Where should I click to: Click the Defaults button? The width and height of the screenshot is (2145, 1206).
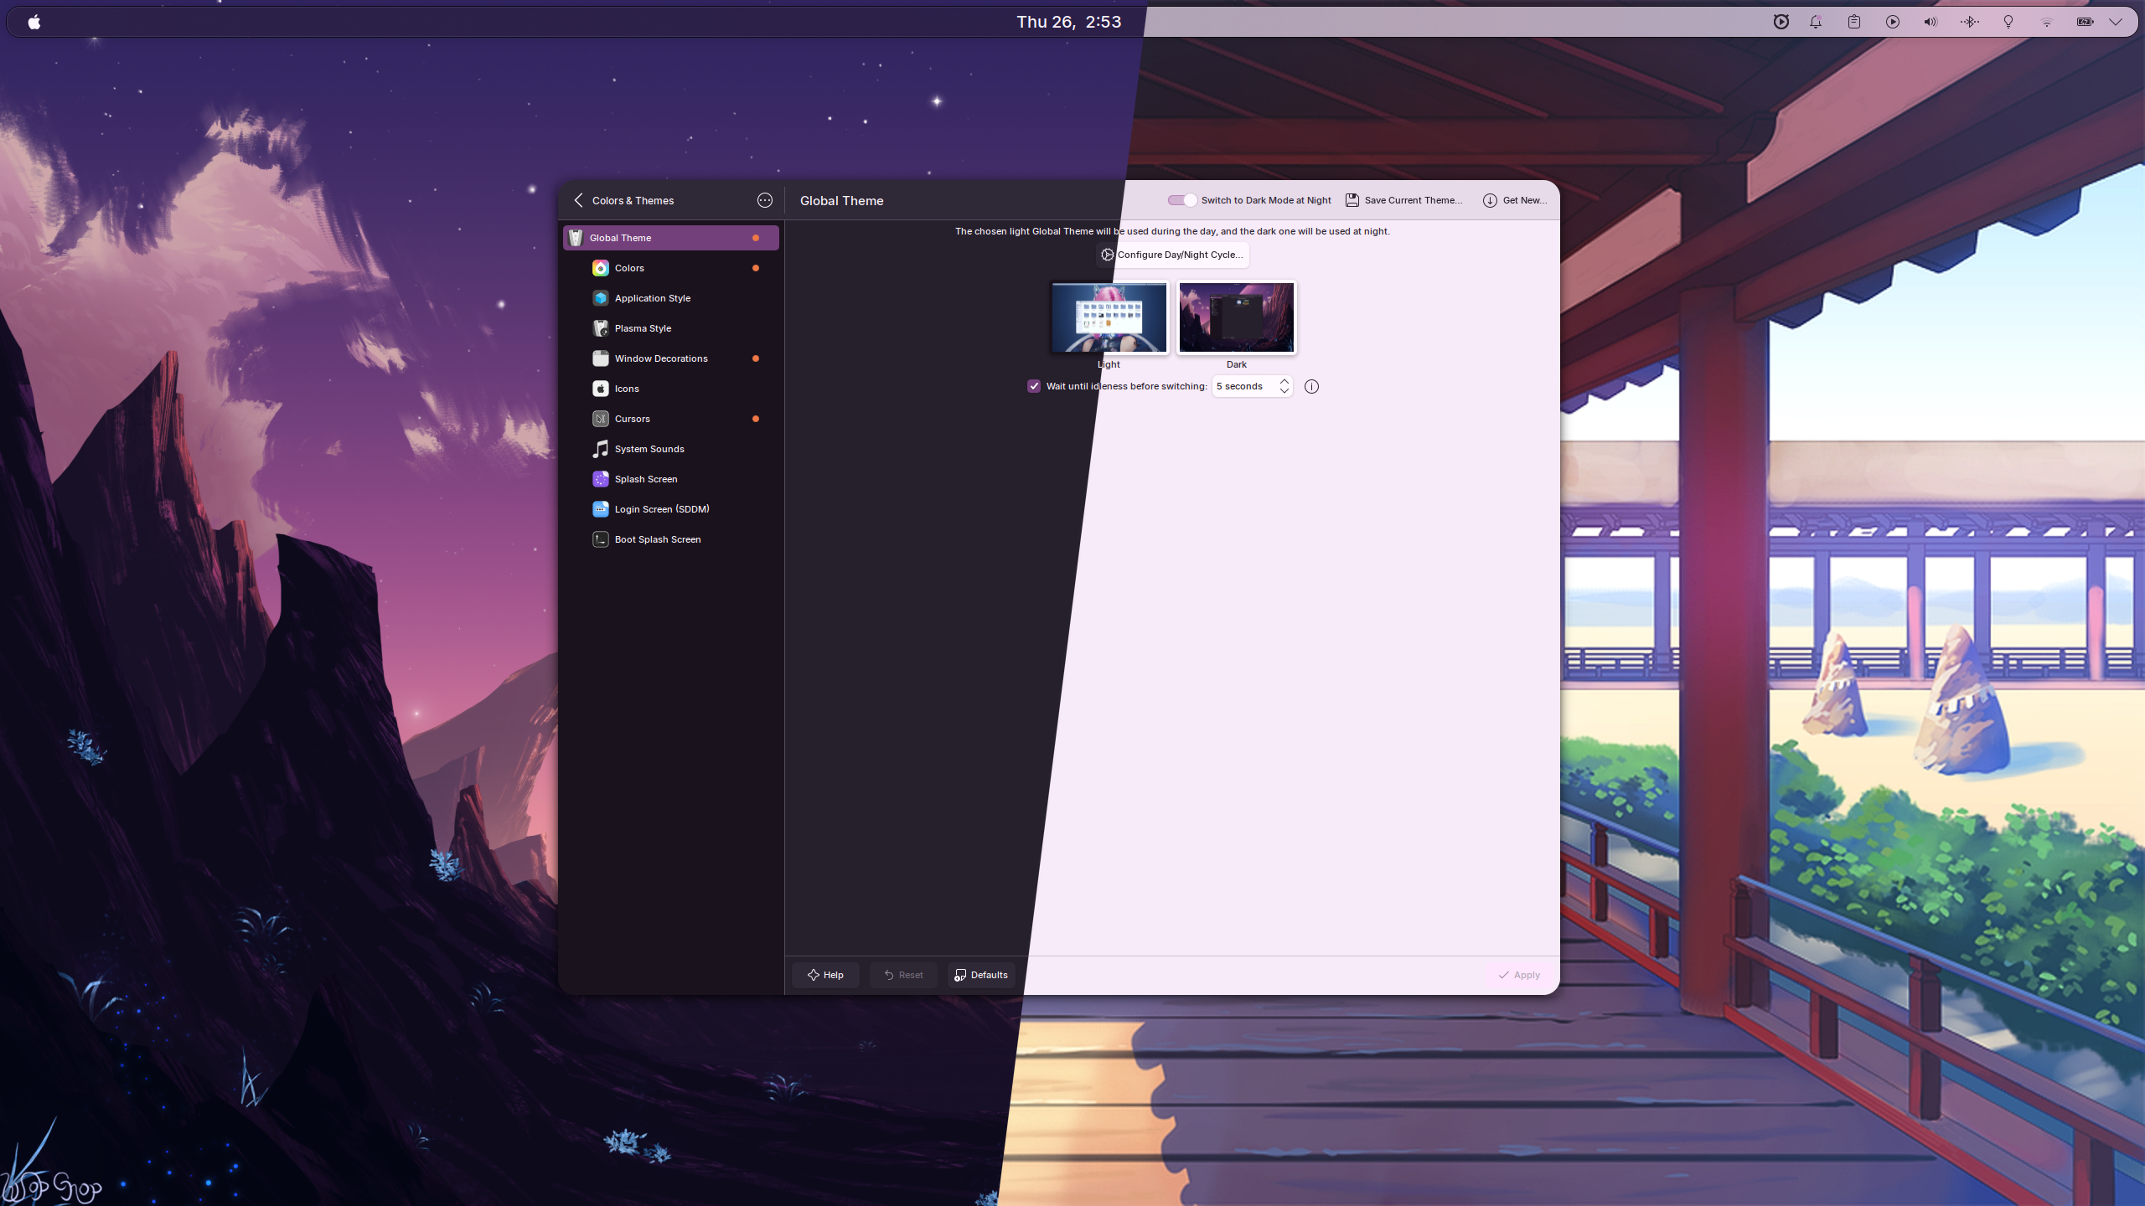pyautogui.click(x=979, y=974)
